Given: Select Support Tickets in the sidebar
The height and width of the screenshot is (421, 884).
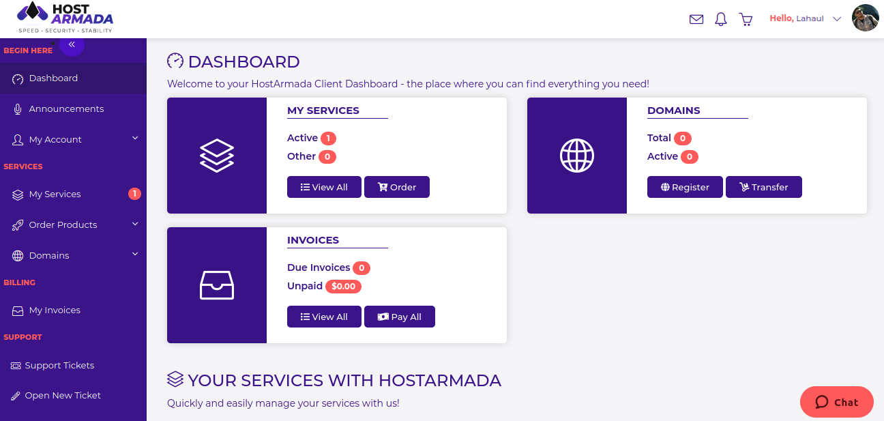Looking at the screenshot, I should pos(59,366).
